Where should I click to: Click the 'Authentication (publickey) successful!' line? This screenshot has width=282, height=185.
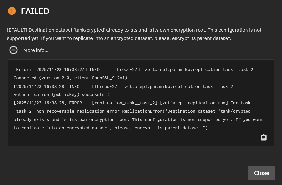(61, 94)
